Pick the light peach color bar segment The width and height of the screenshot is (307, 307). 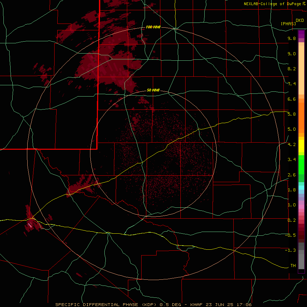(x=301, y=70)
